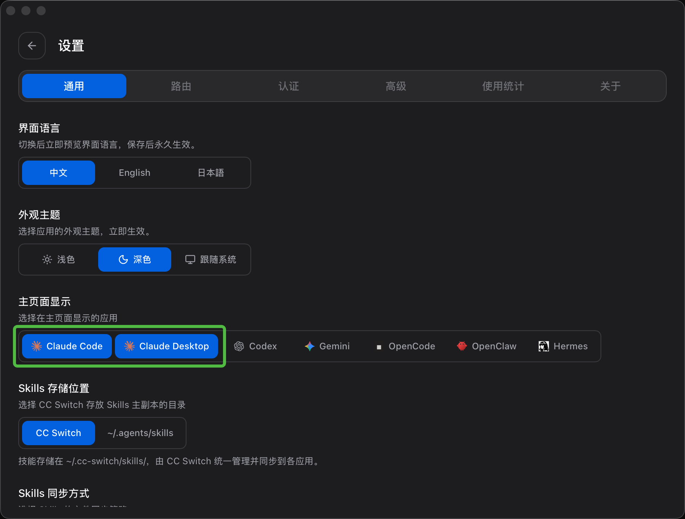Click the sun icon for light theme
Screen dimensions: 685x519
pos(47,259)
